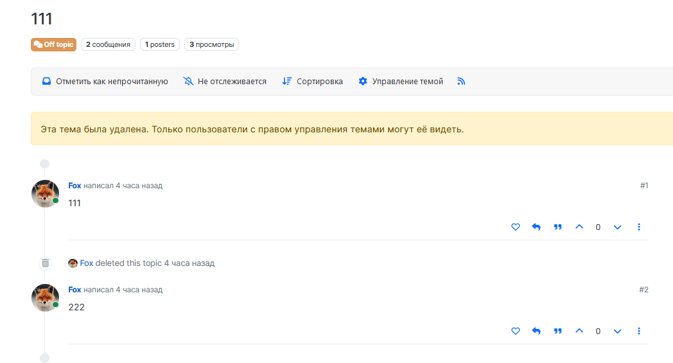Open the RSS feed icon

[461, 81]
